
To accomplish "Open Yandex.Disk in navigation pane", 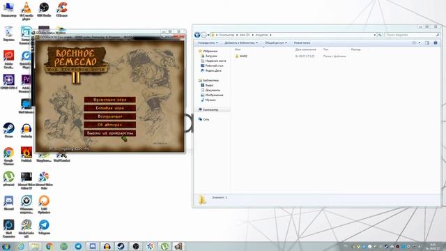I will [211, 70].
